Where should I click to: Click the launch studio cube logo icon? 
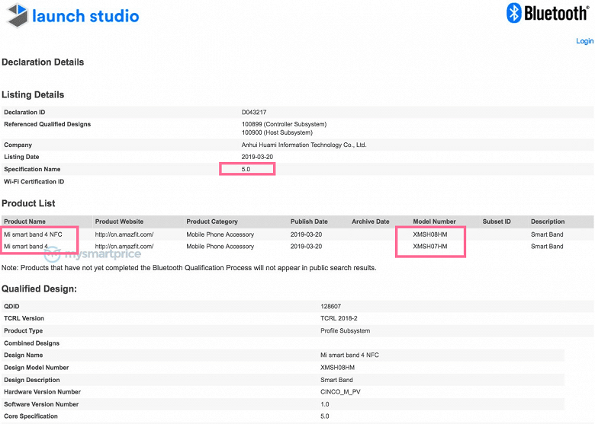(x=15, y=15)
